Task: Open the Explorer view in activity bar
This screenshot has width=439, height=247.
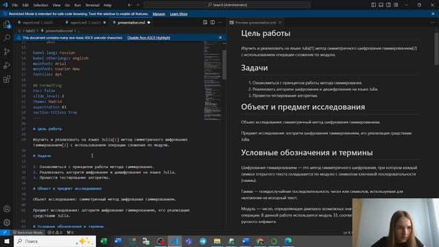Action: 7,25
